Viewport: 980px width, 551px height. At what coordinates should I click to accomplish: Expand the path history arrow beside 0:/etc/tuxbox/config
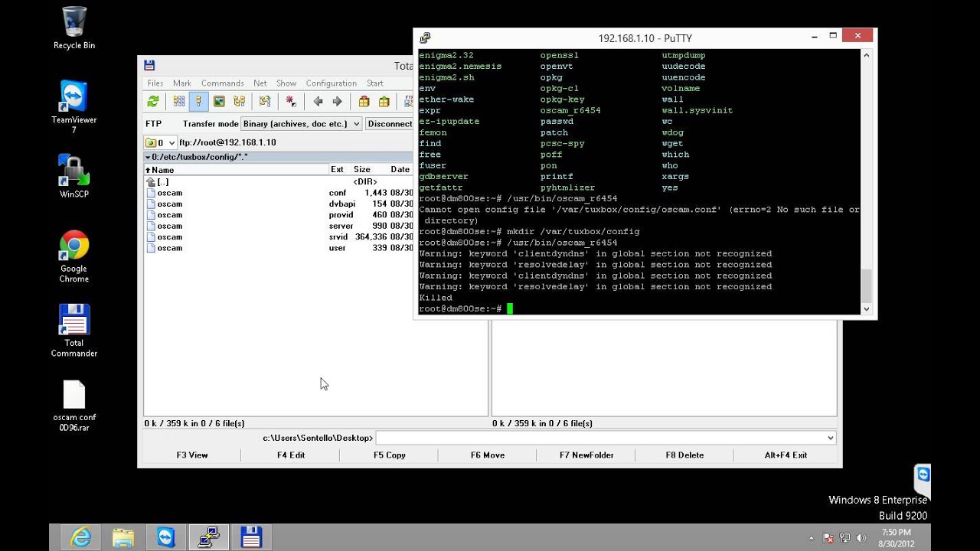tap(148, 157)
